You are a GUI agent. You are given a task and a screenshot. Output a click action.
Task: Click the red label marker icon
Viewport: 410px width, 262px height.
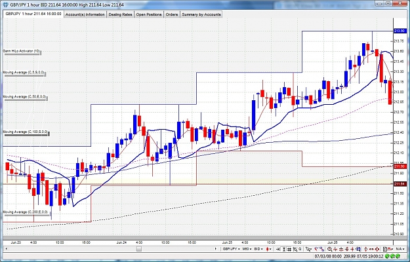point(390,249)
